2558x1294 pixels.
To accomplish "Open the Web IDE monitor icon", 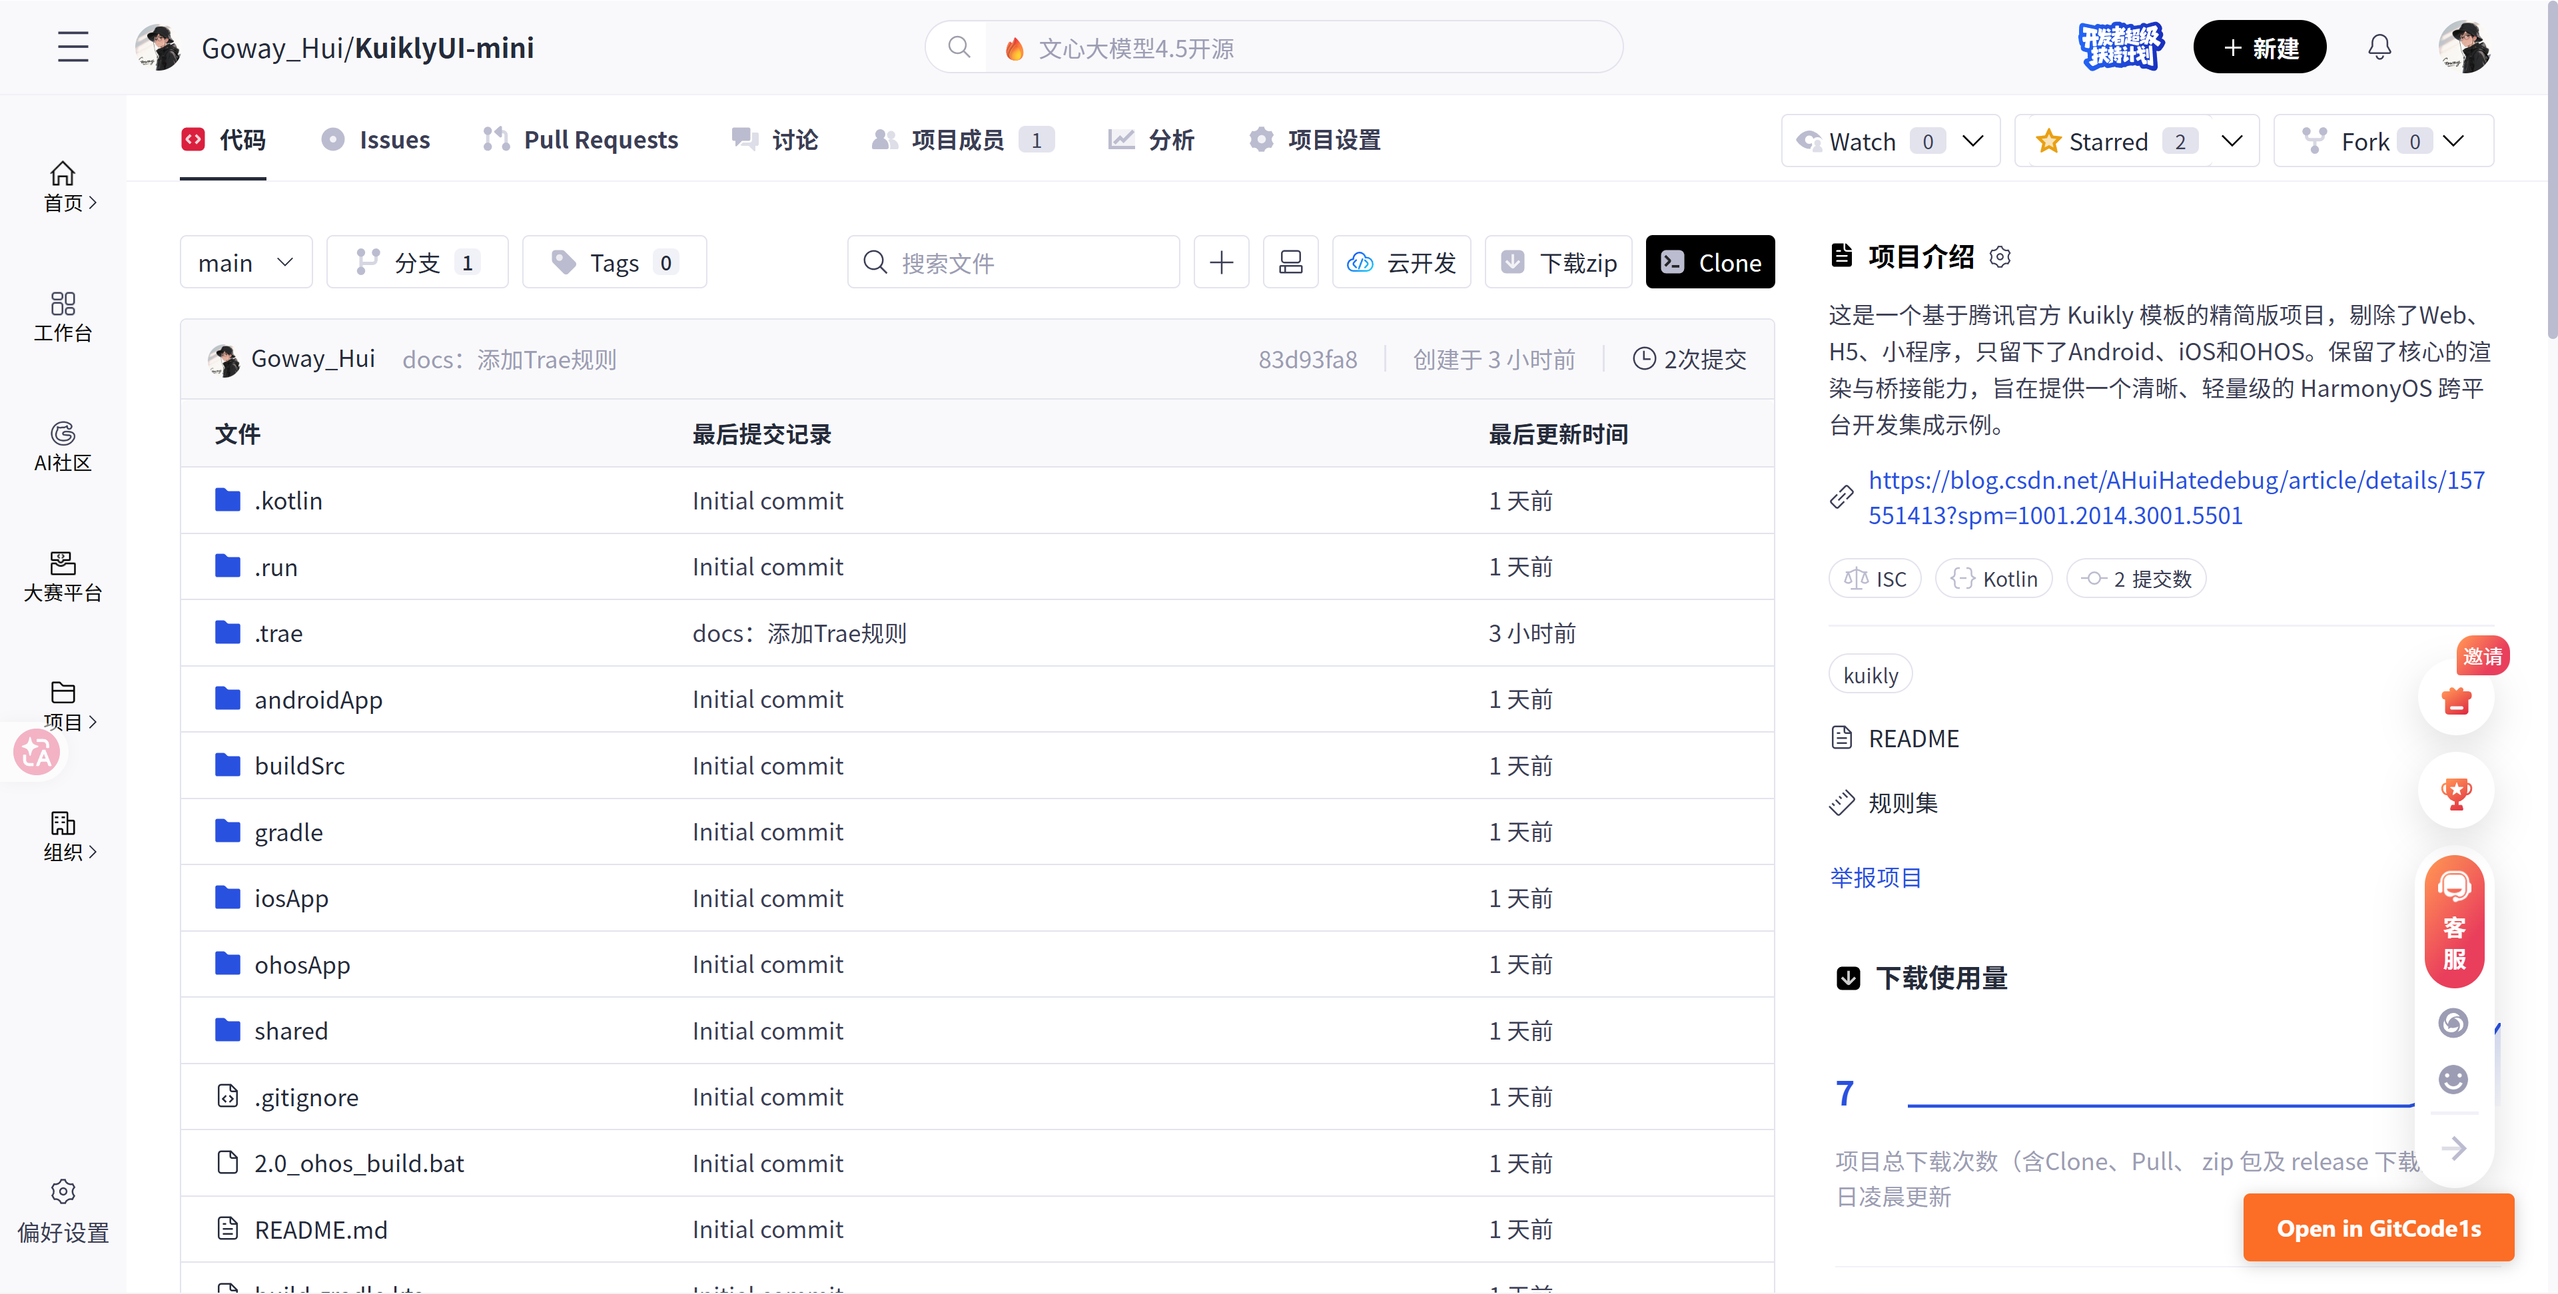I will click(x=1290, y=262).
